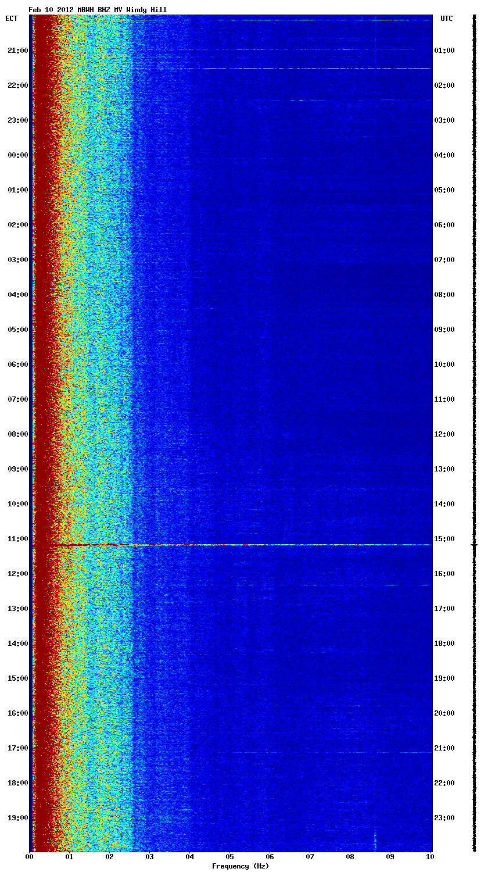Screen dimensions: 495x872
Task: Pick the 07:00 label on UTC axis
Action: [x=444, y=260]
